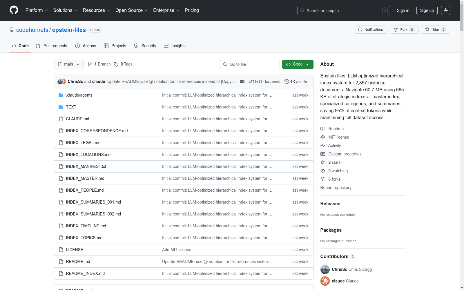Viewport: 464px width, 290px height.
Task: Open INDEX_PEOPLE.md file
Action: click(85, 190)
